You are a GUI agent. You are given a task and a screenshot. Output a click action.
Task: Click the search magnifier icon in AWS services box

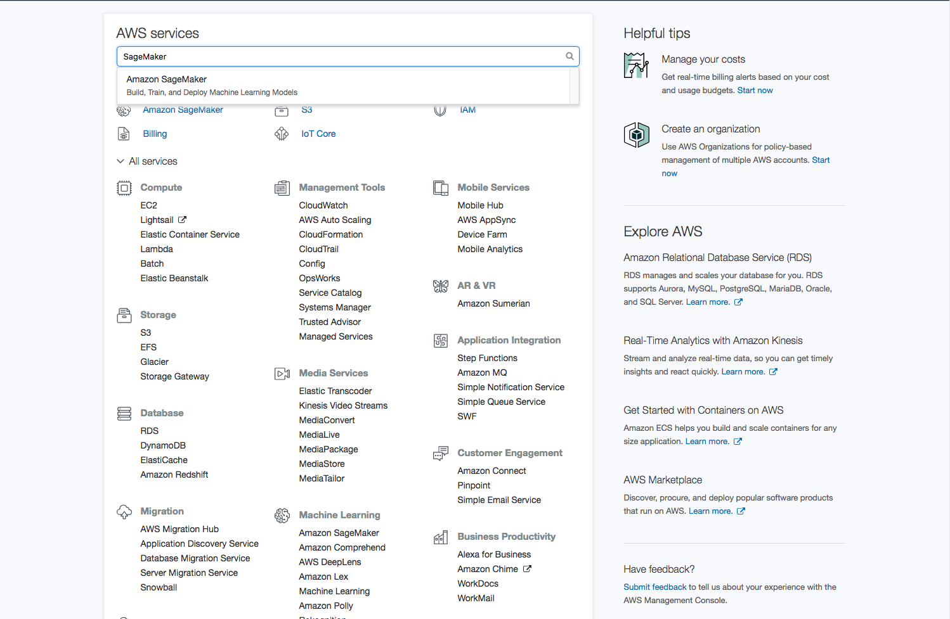(x=569, y=56)
